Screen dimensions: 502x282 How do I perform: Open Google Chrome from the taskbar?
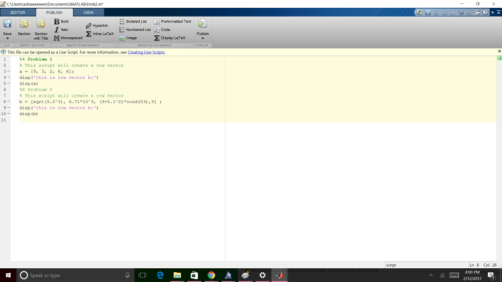point(211,275)
